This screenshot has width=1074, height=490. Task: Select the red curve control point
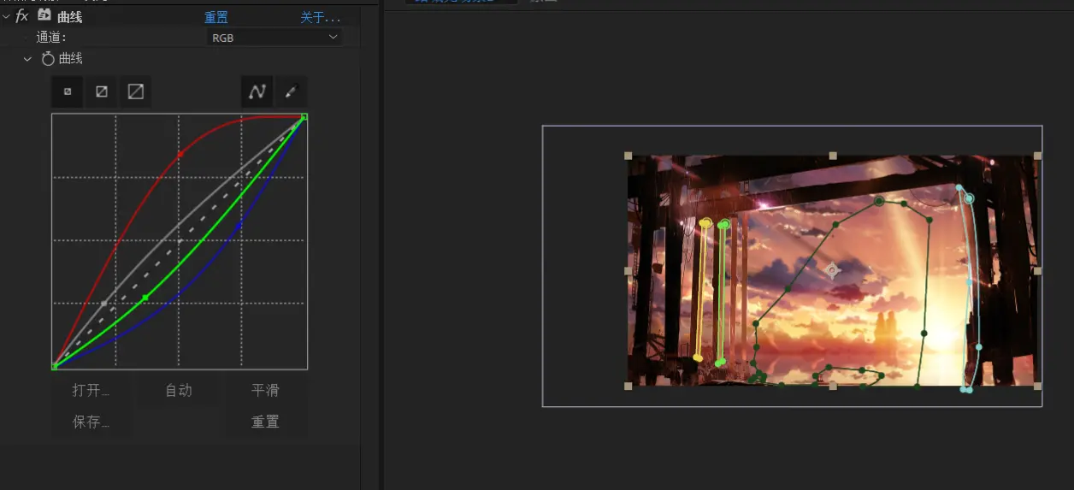pyautogui.click(x=180, y=155)
